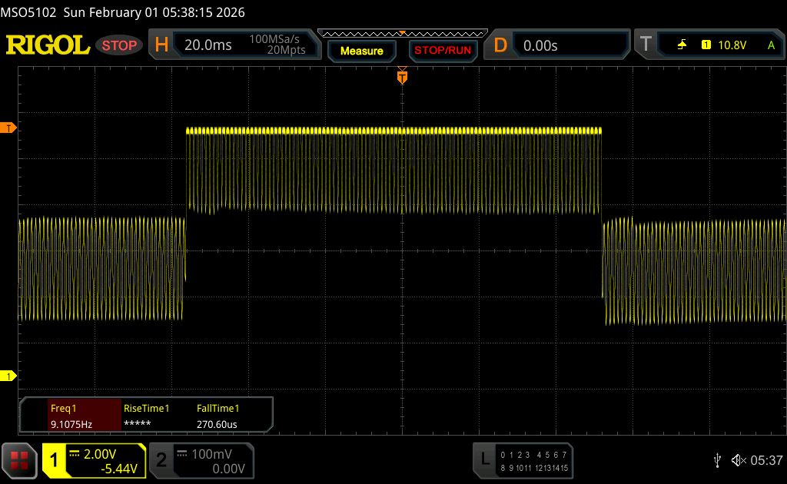
Task: Open the red grid function menu icon
Action: point(19,460)
